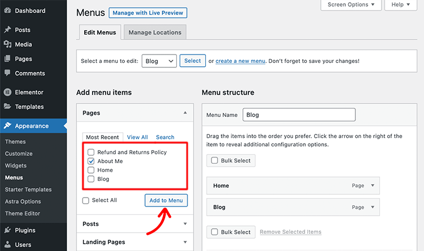The height and width of the screenshot is (251, 424).
Task: Click inside the Menu Name input field
Action: click(299, 115)
